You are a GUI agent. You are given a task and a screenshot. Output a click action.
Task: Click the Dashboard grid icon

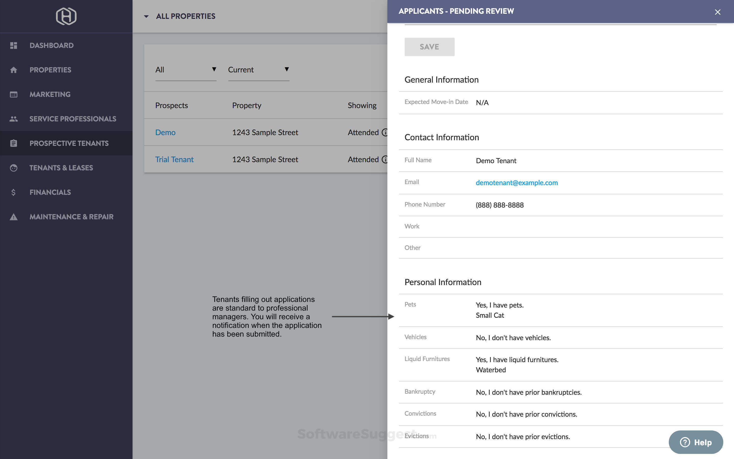13,46
